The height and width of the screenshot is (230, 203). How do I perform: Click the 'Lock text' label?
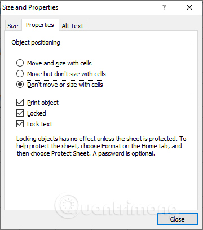39,124
